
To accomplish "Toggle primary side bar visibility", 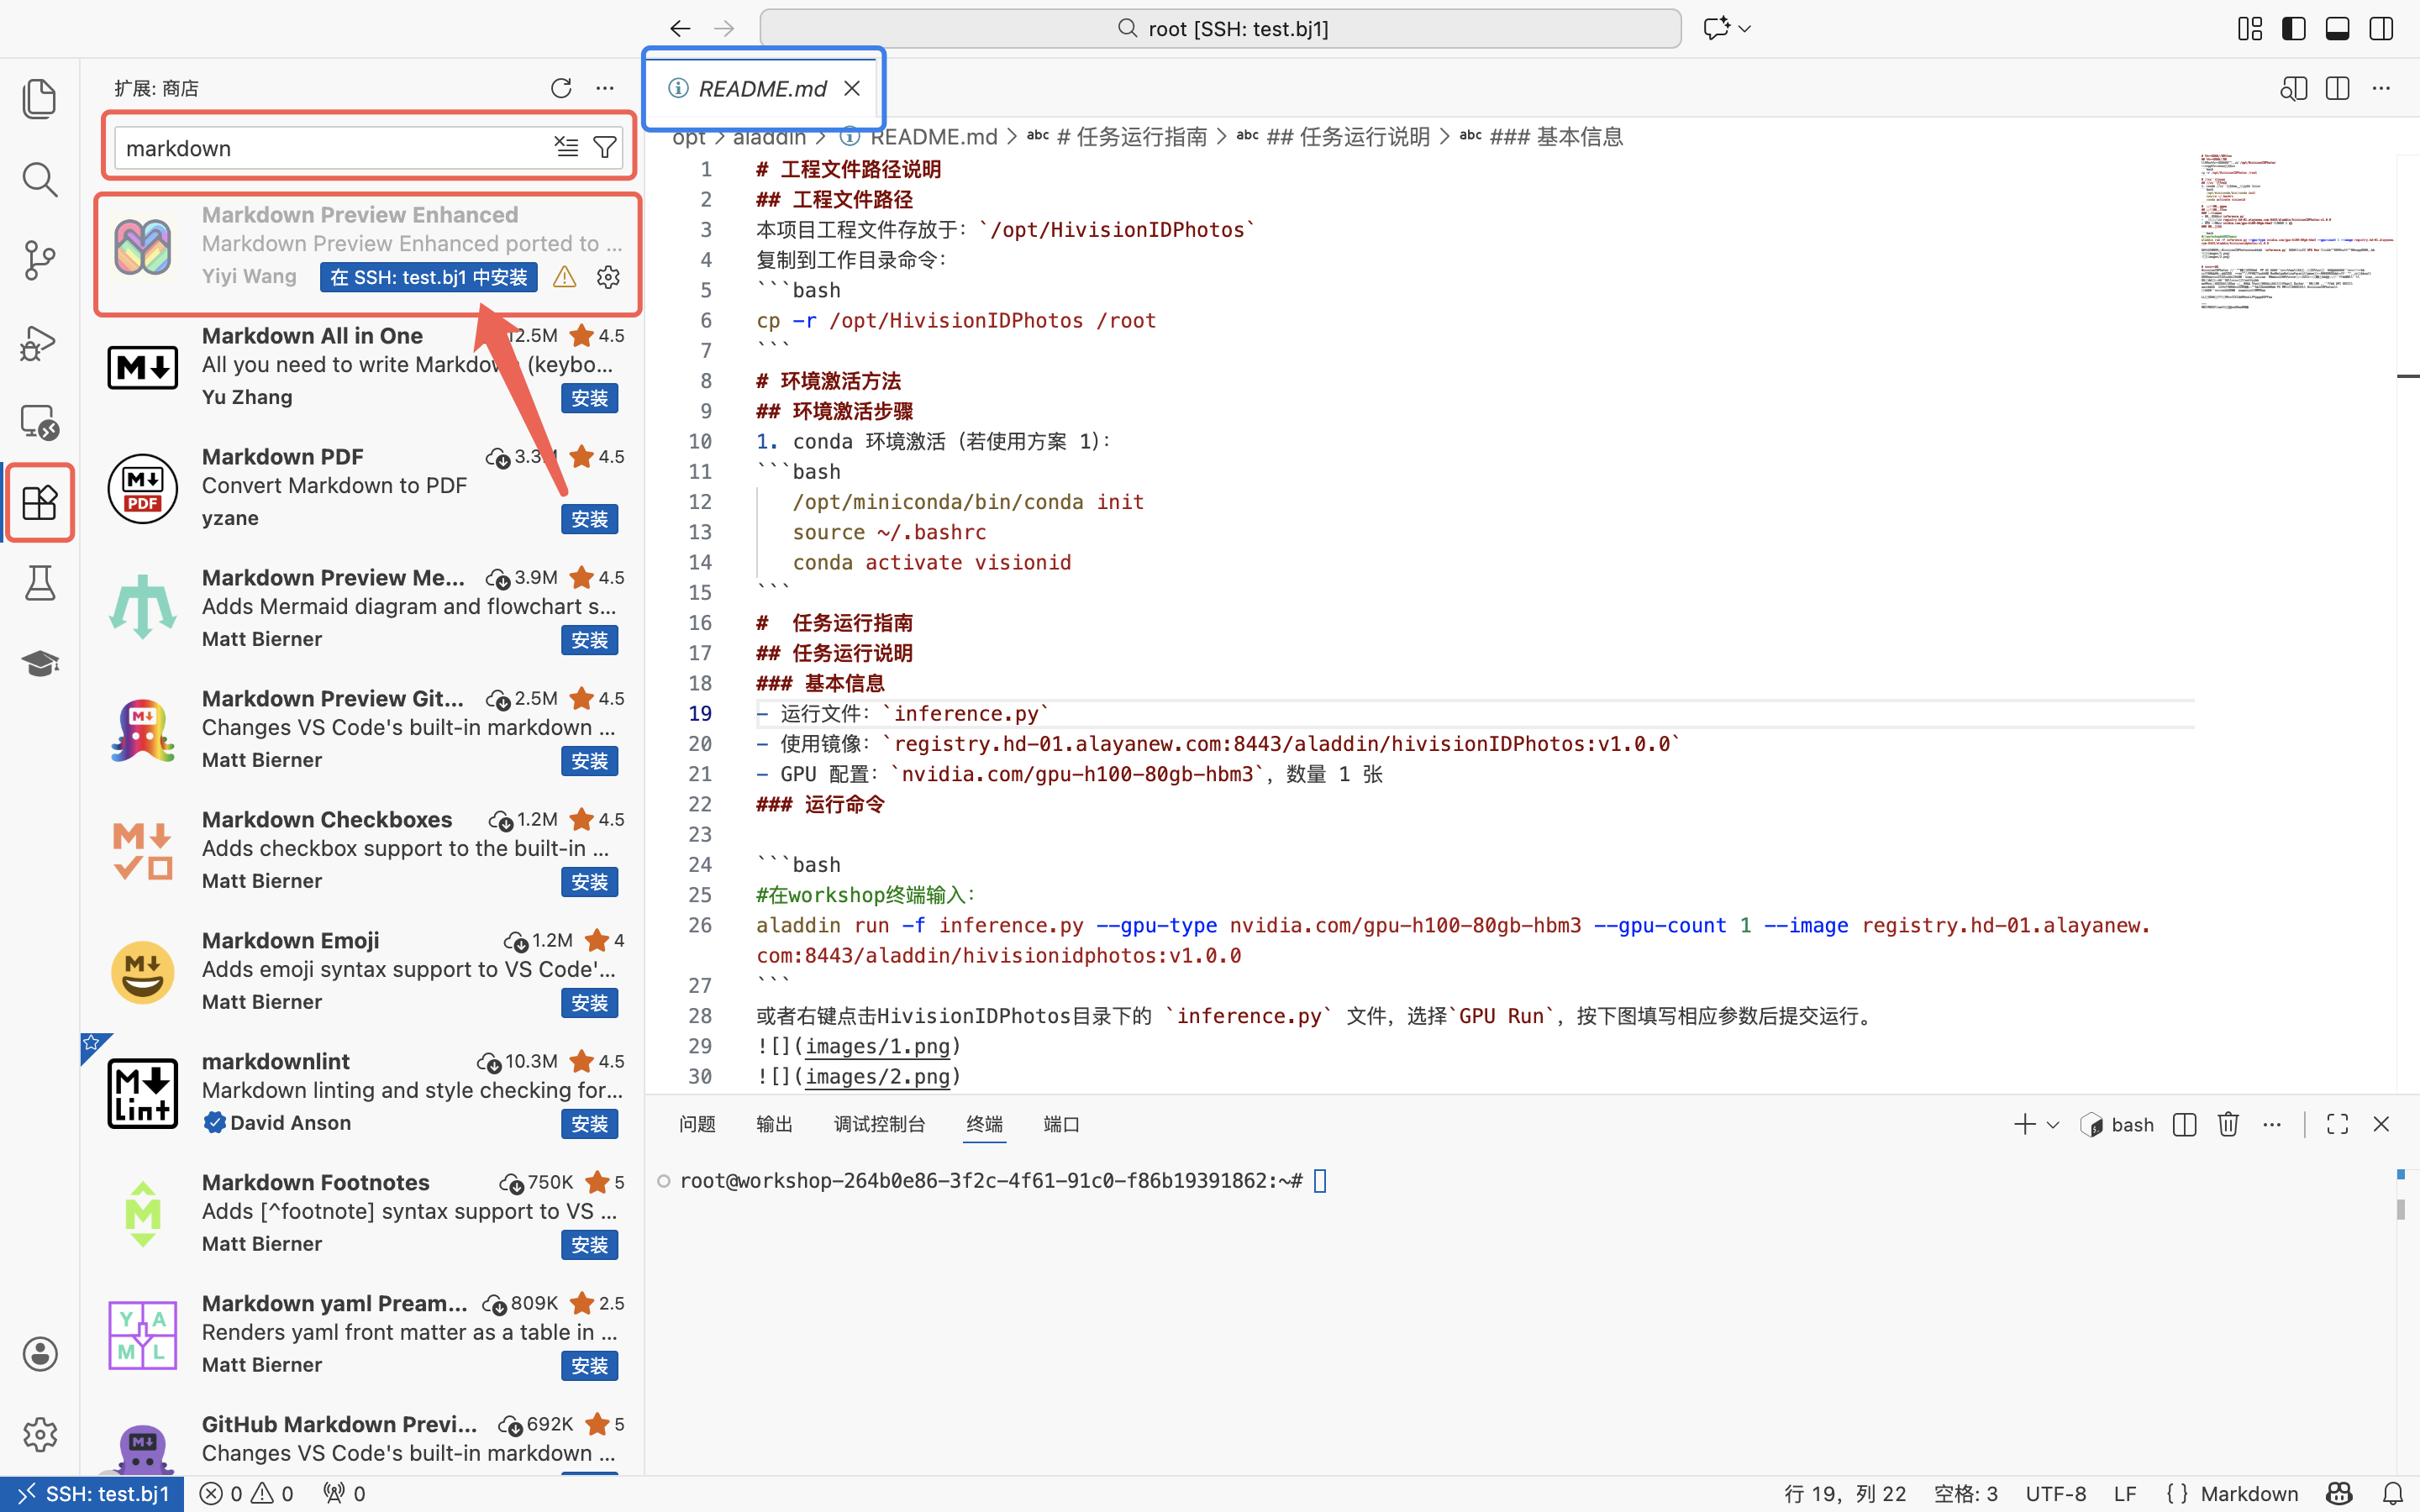I will pyautogui.click(x=2293, y=29).
